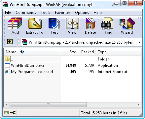
Task: Click the WinRAR books icon in the address bar
Action: [24, 42]
